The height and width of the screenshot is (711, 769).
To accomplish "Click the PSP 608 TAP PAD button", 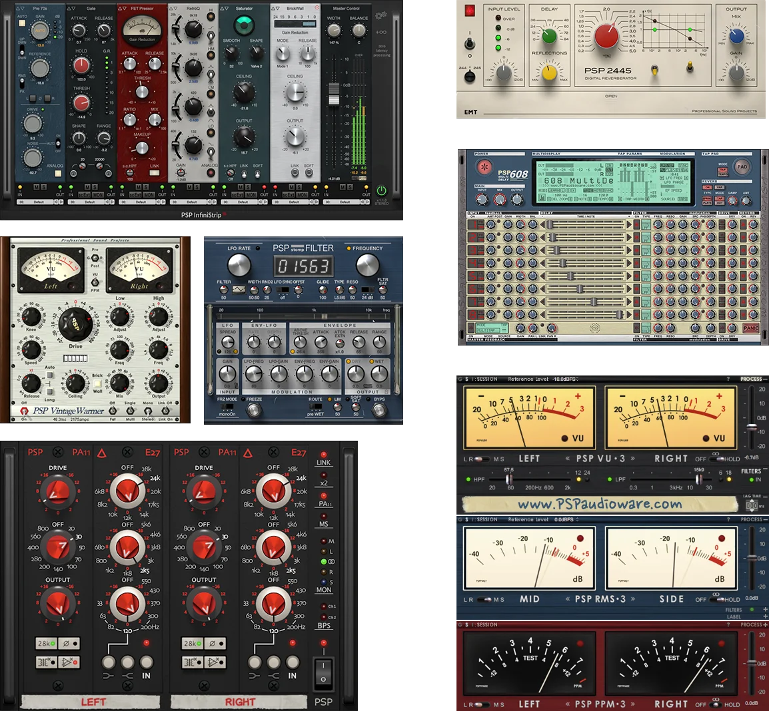I will (742, 166).
